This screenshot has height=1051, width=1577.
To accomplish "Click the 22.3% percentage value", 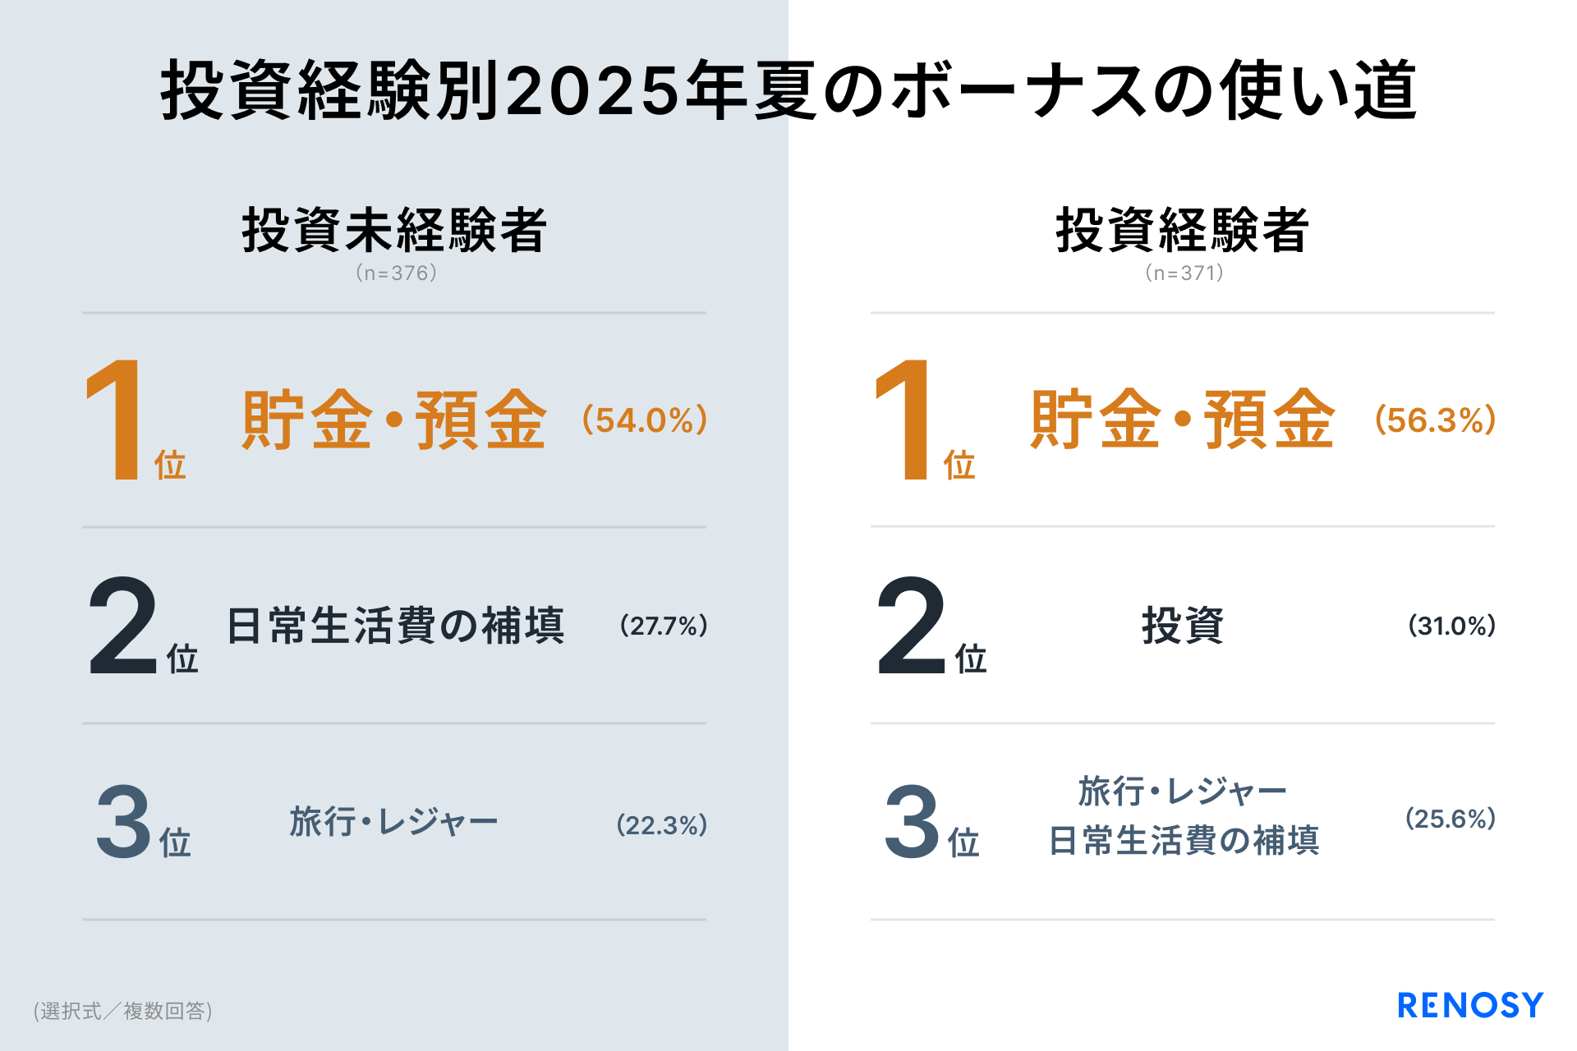I will click(662, 825).
